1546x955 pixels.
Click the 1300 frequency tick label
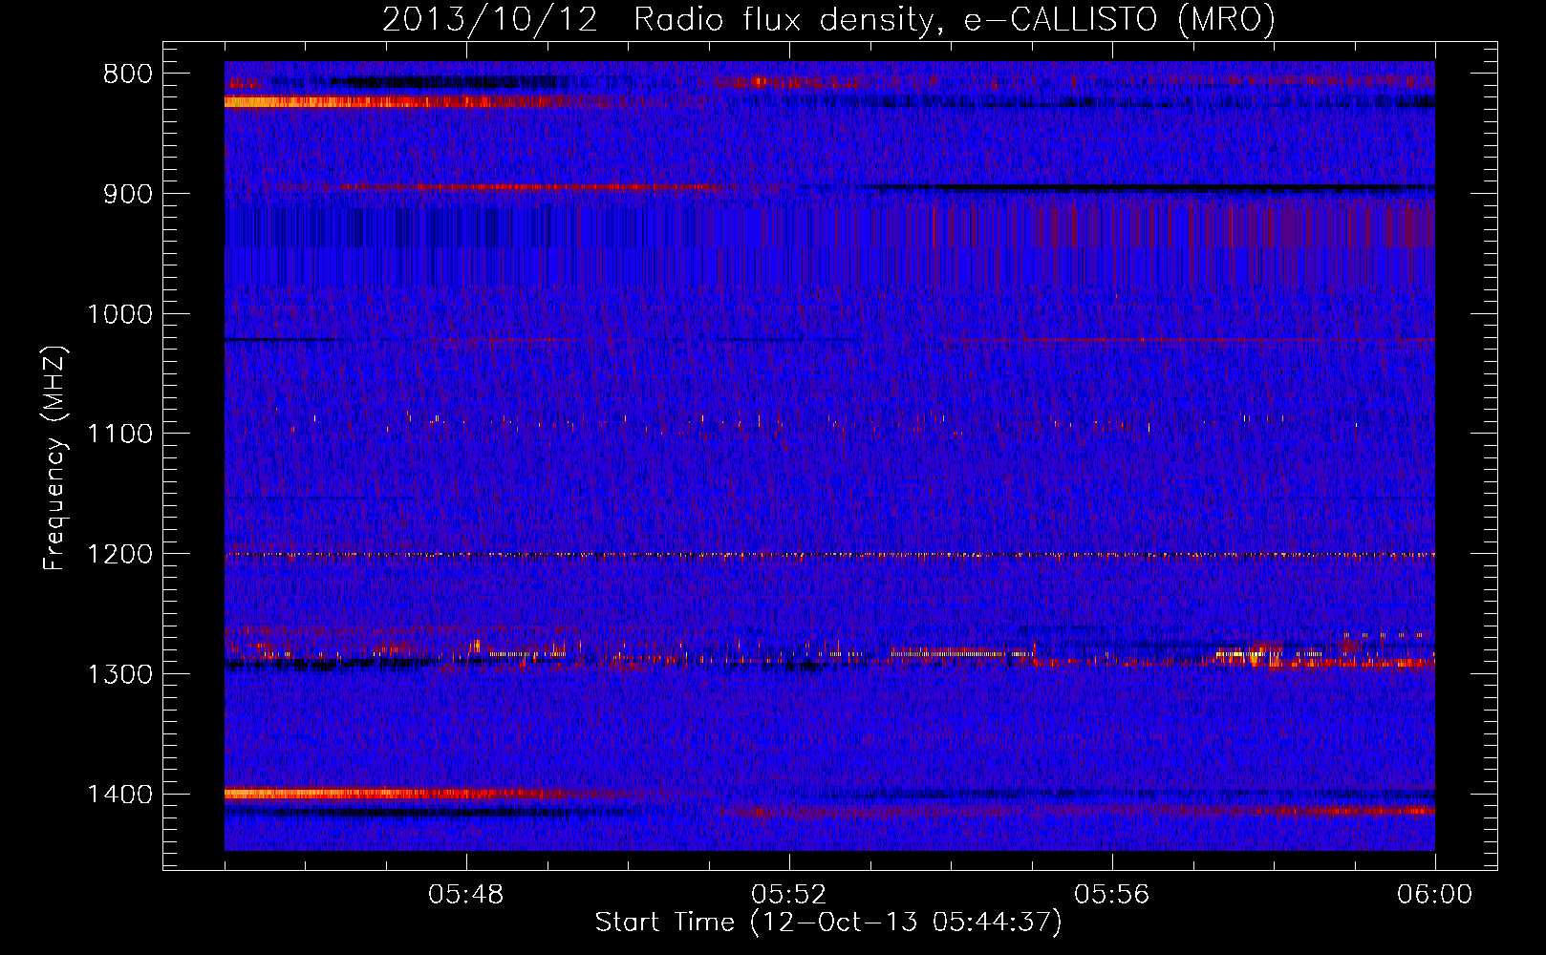click(119, 674)
